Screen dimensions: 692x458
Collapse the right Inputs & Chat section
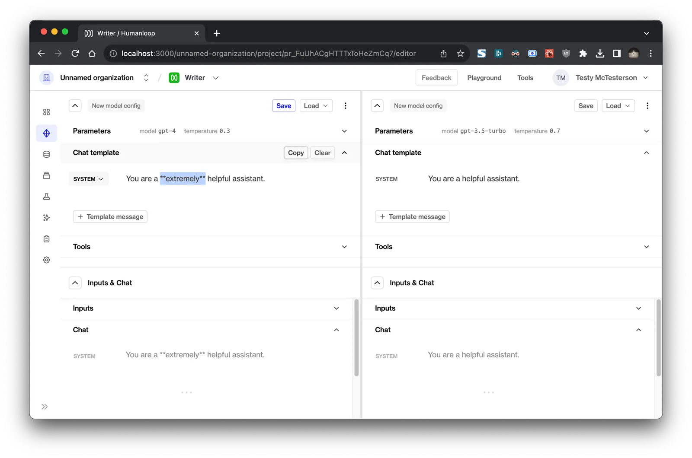point(377,283)
